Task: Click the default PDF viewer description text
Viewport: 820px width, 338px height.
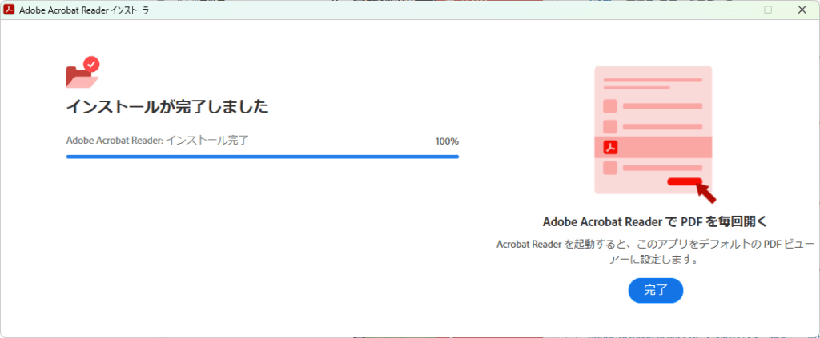Action: point(655,251)
